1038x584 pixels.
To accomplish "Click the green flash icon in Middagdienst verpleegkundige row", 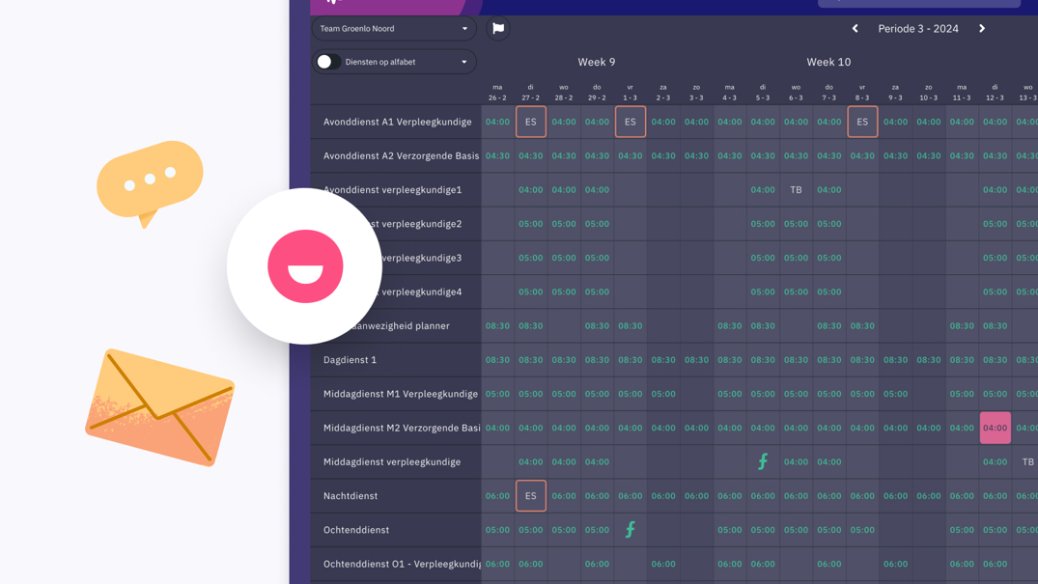I will pyautogui.click(x=763, y=461).
